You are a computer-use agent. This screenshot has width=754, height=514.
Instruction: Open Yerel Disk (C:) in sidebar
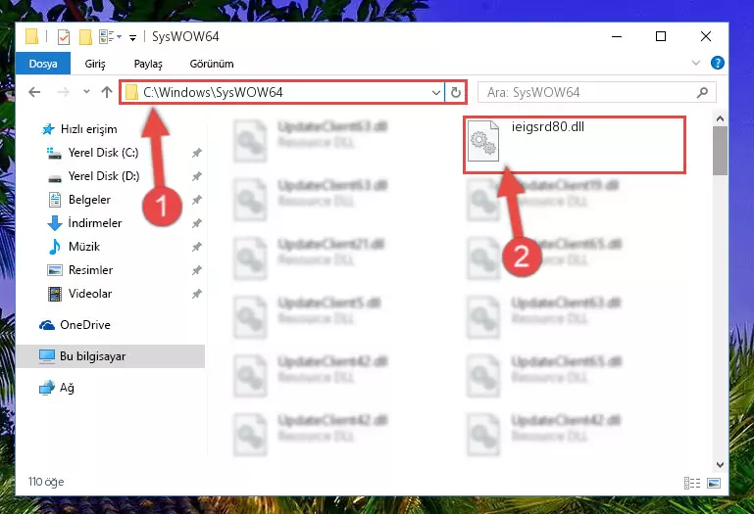103,153
